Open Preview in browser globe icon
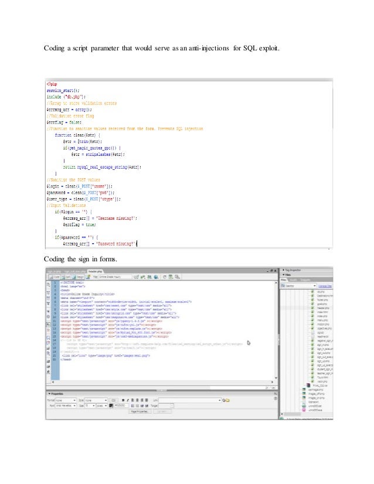Viewport: 374px width, 484px height. coord(156,277)
